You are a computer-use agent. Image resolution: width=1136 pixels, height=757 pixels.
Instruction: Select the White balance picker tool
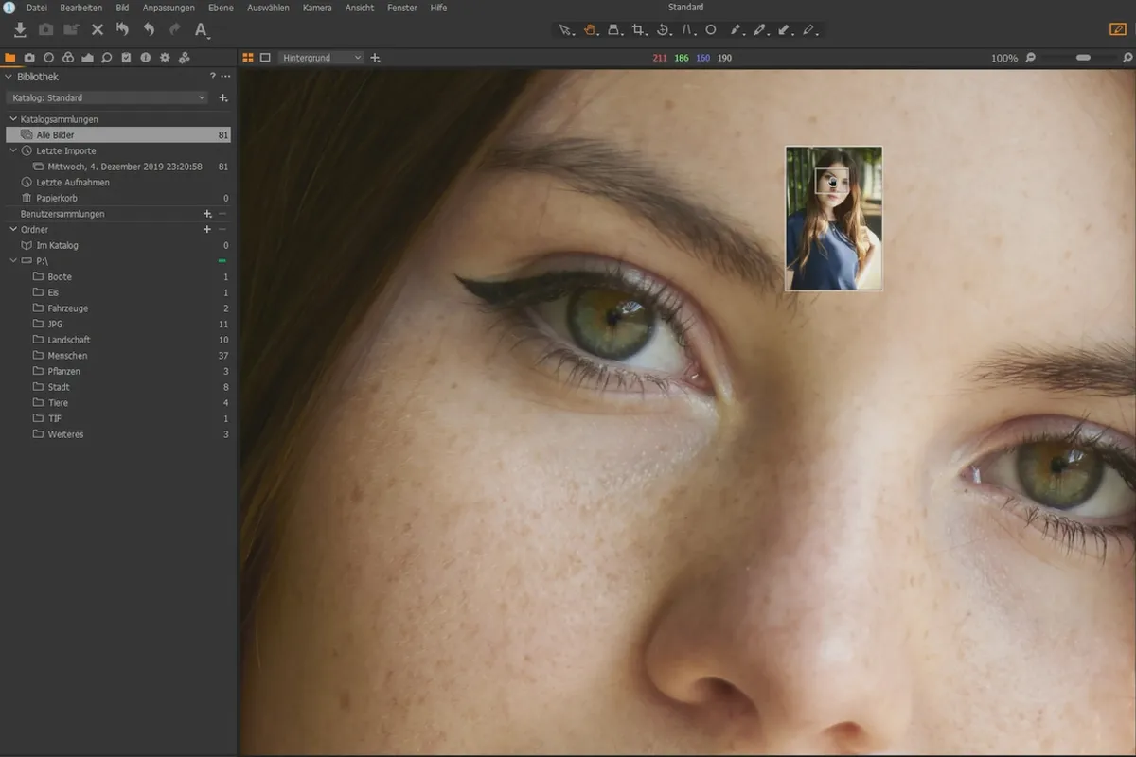[736, 30]
